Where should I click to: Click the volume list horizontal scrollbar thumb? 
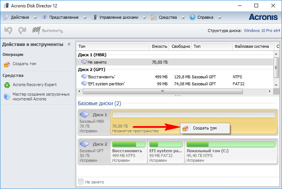point(163,91)
